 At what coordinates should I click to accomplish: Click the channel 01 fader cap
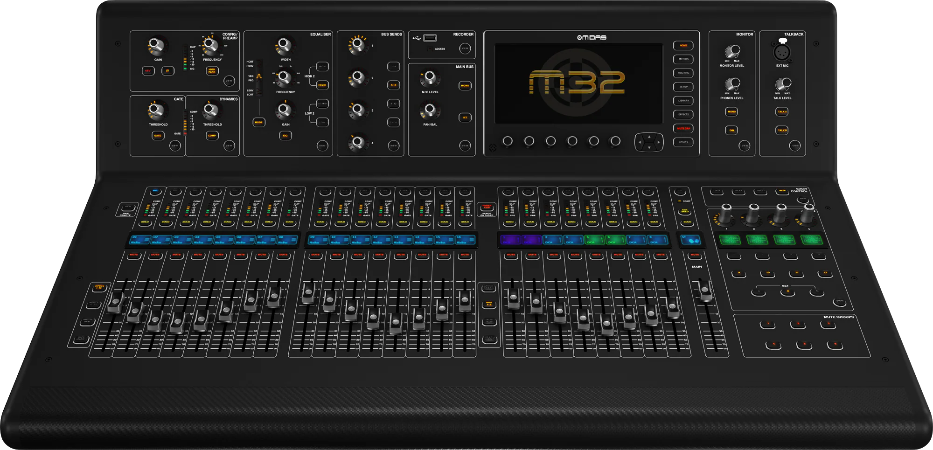click(x=115, y=302)
